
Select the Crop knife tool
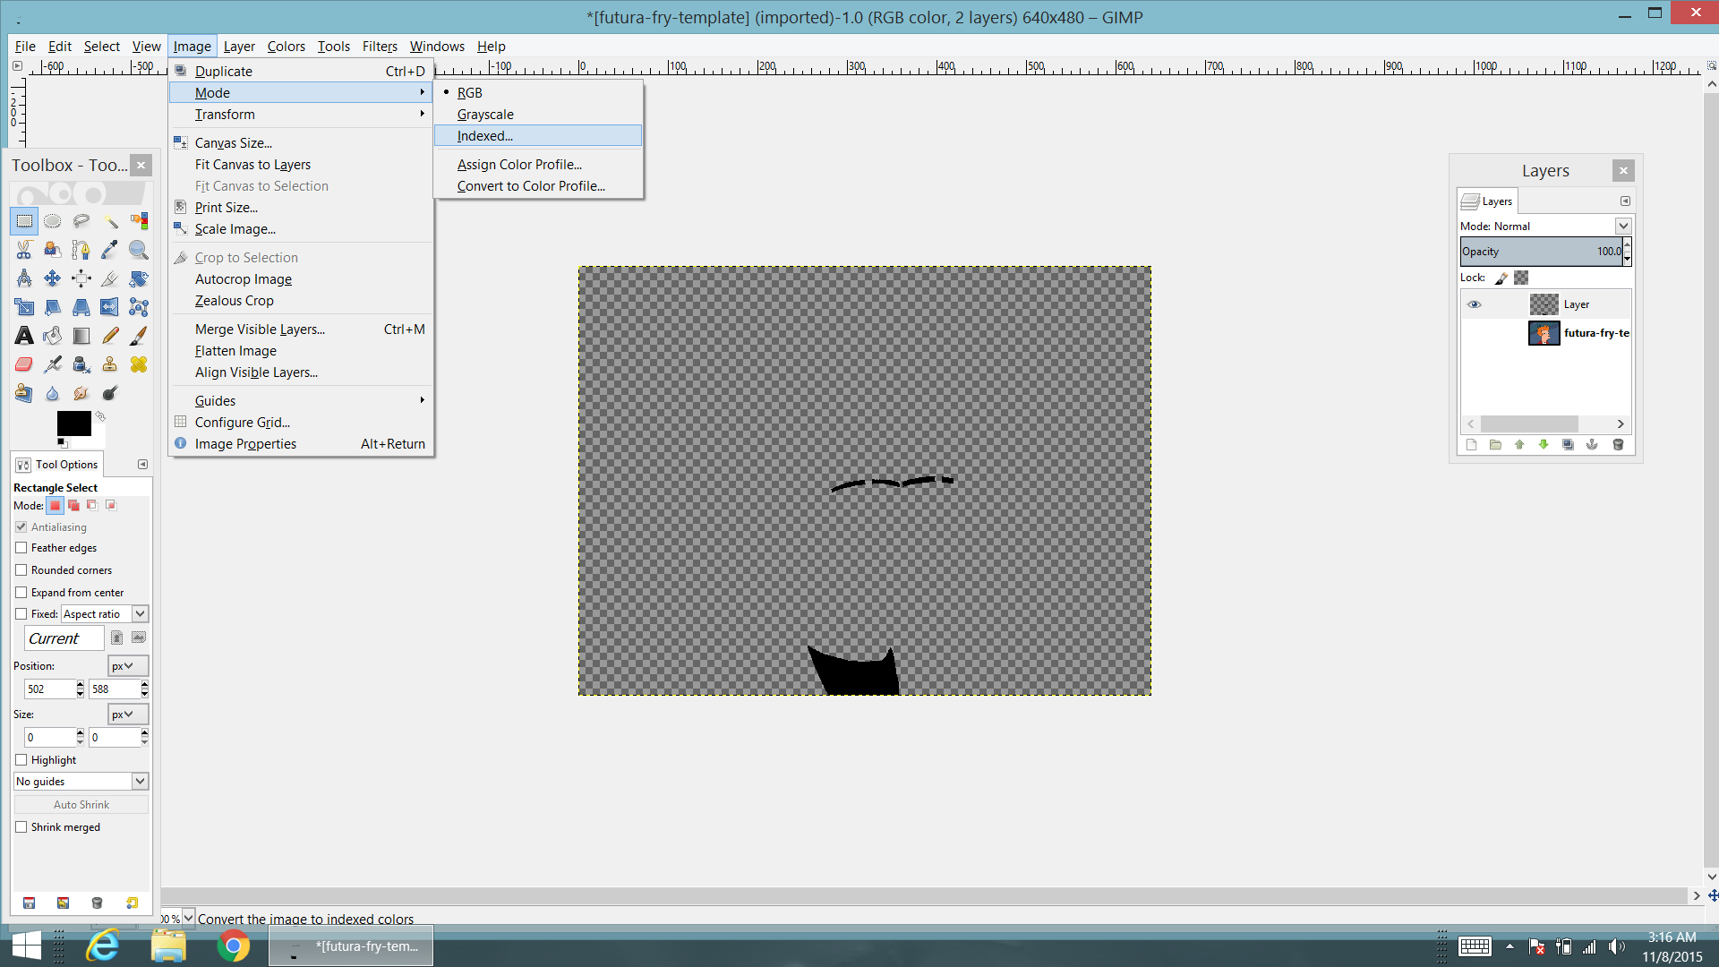coord(110,278)
